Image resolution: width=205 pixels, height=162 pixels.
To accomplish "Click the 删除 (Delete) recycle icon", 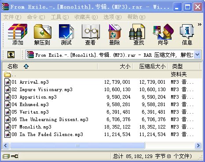I will coord(114,35).
